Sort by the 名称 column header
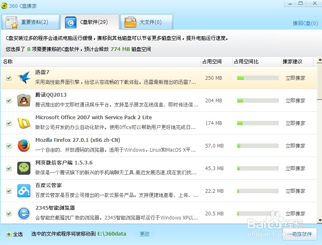This screenshot has height=245, width=322. [101, 62]
